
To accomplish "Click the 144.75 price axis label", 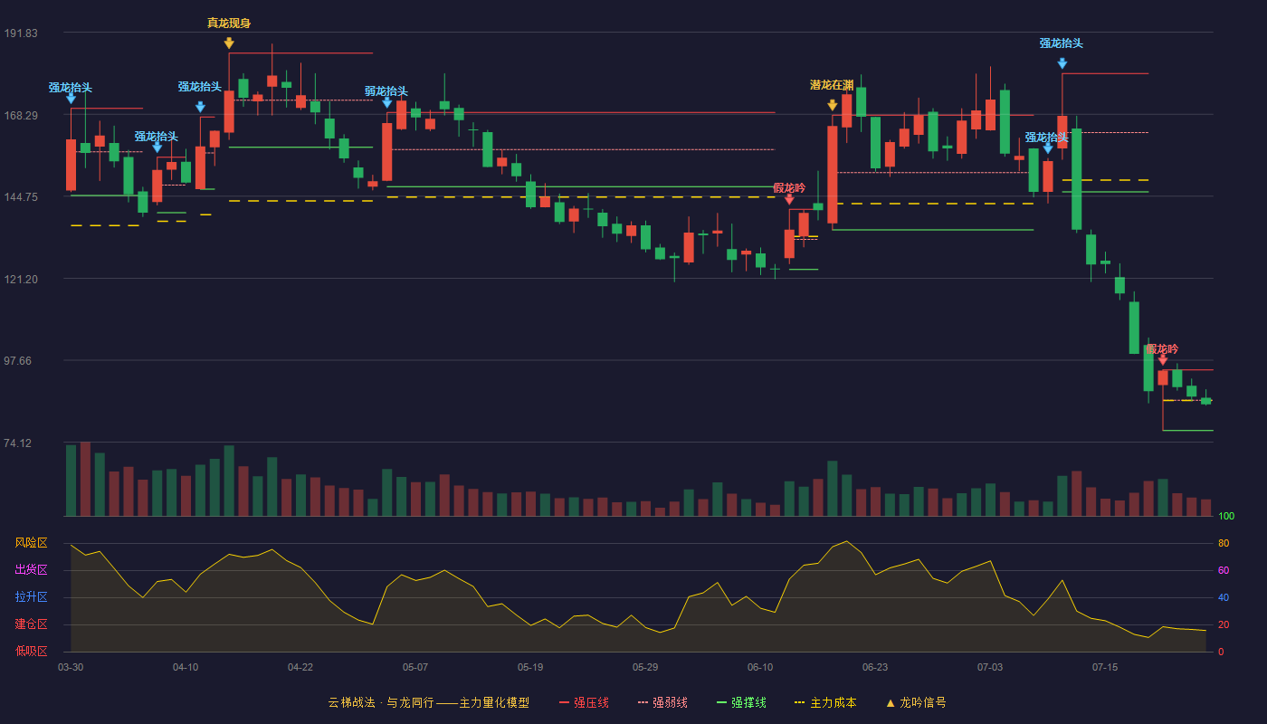I will click(x=21, y=197).
